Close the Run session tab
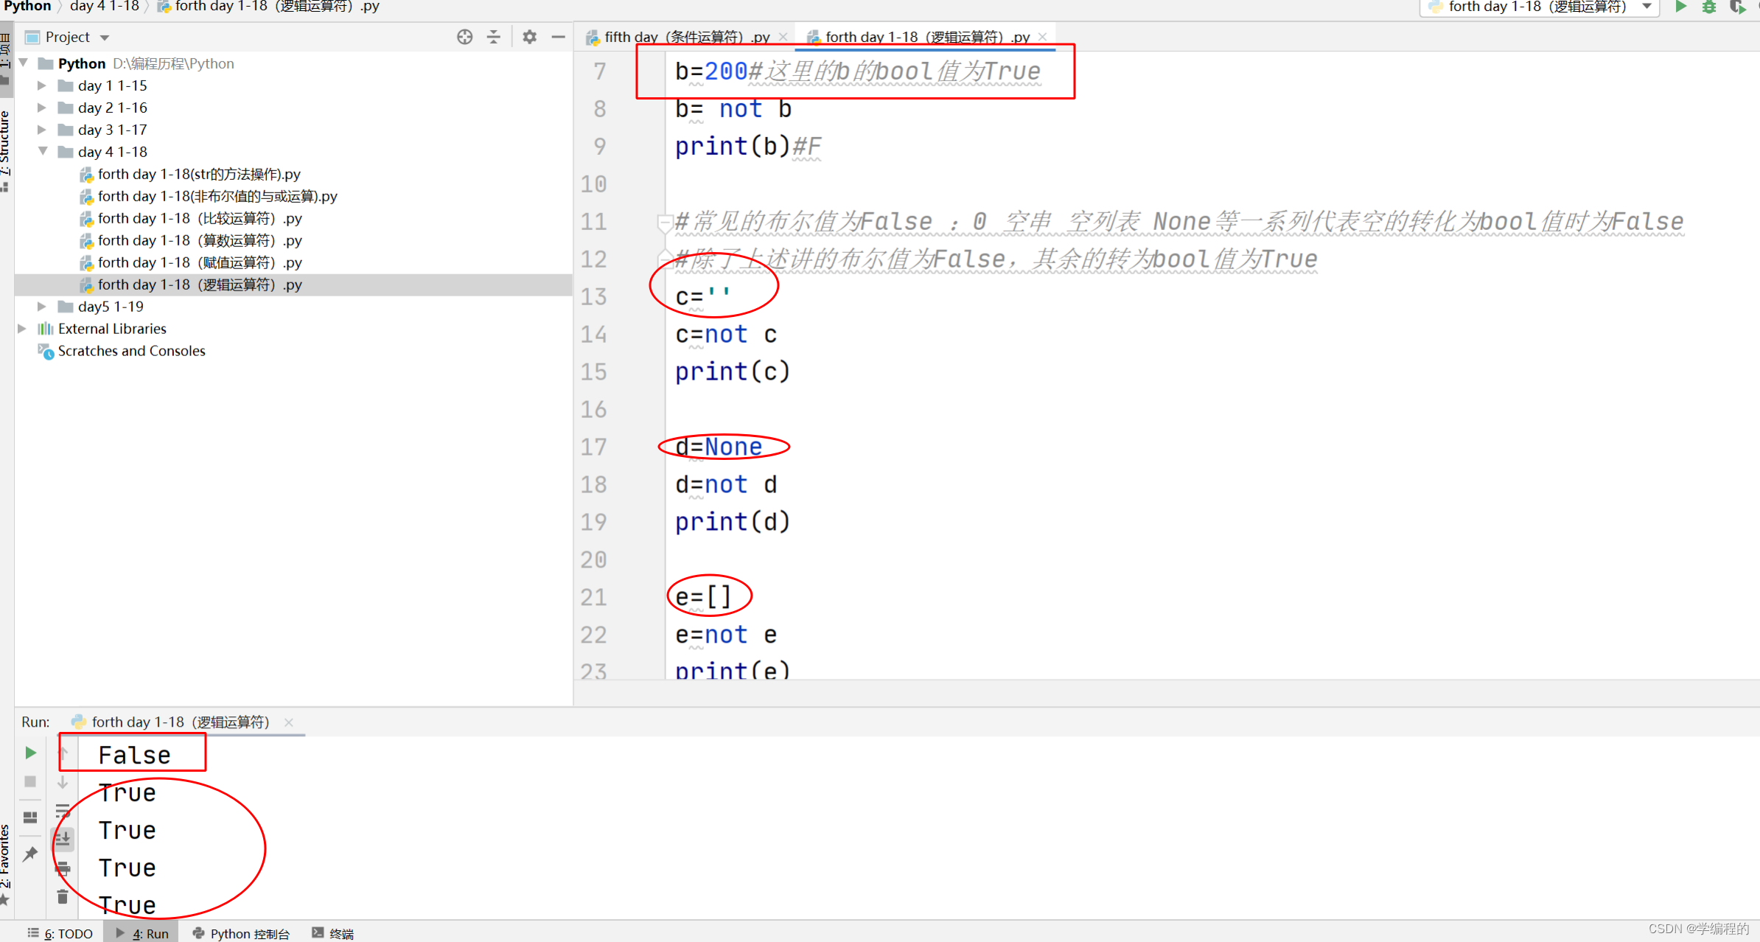The width and height of the screenshot is (1760, 942). (x=289, y=722)
